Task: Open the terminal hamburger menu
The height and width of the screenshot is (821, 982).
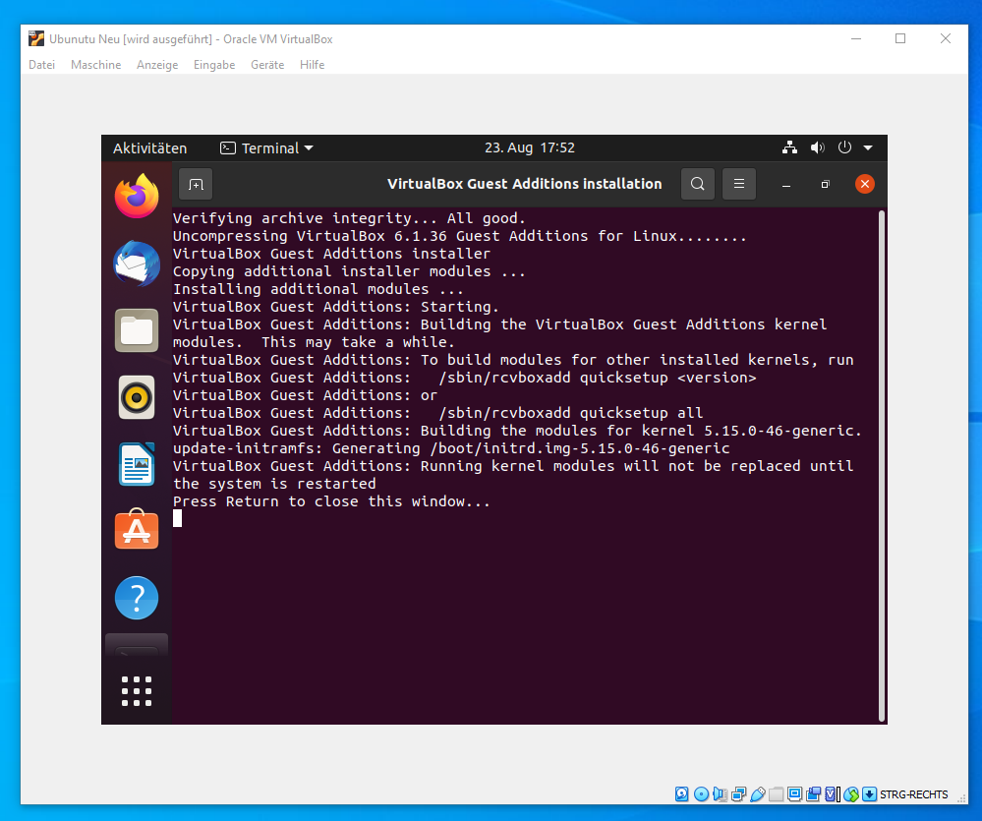Action: [739, 184]
